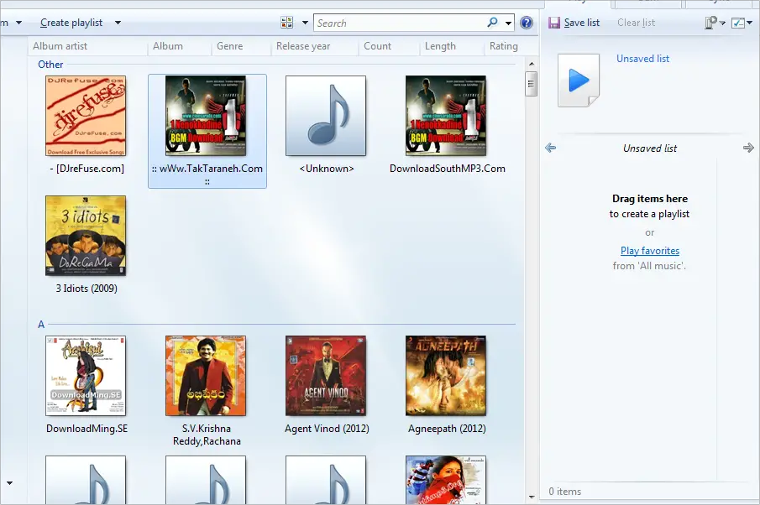Click the - [DJreFuse.com] album label
The height and width of the screenshot is (505, 760).
pos(86,169)
